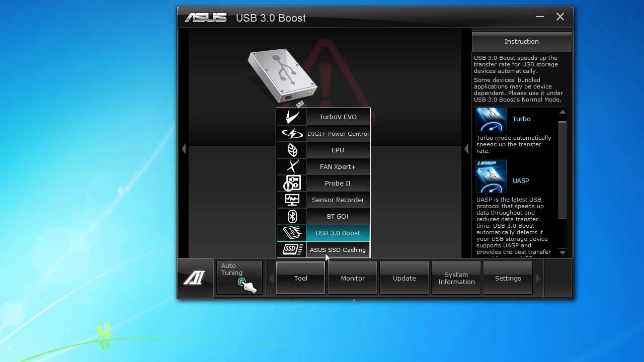Click the USB drive illustration
The width and height of the screenshot is (644, 362).
click(x=283, y=76)
